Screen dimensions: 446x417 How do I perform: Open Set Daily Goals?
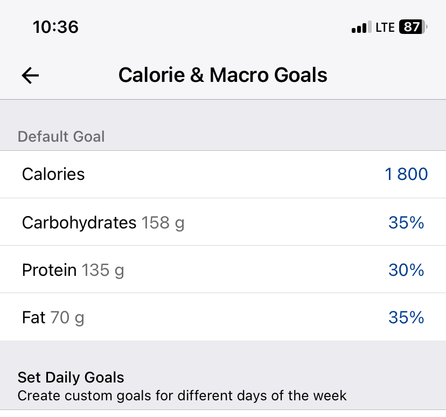click(71, 377)
